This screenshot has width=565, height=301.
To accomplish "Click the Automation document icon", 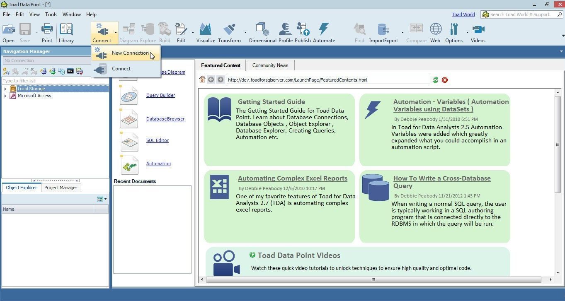I will (x=129, y=165).
